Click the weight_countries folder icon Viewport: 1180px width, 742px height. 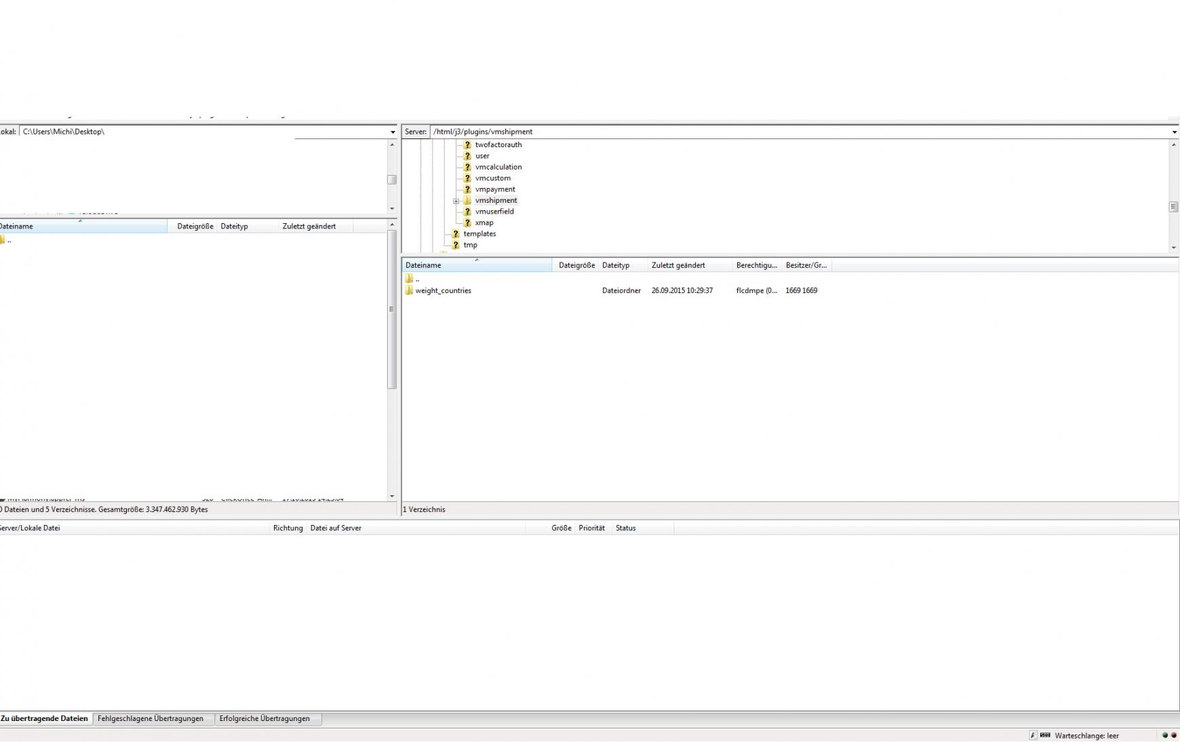click(x=409, y=290)
